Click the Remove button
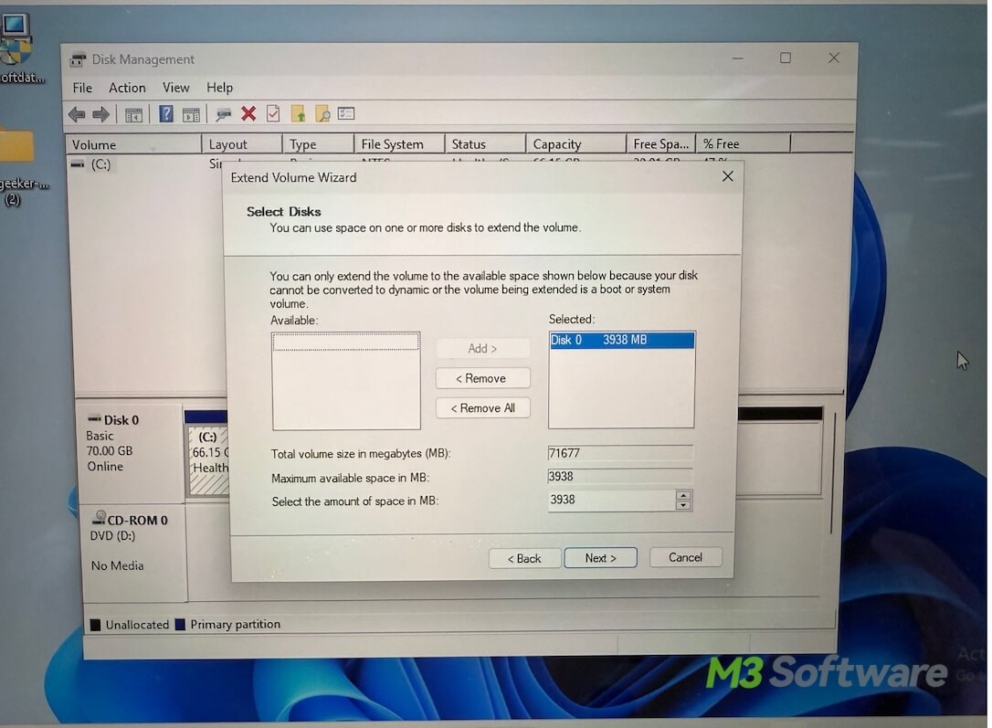 point(482,378)
